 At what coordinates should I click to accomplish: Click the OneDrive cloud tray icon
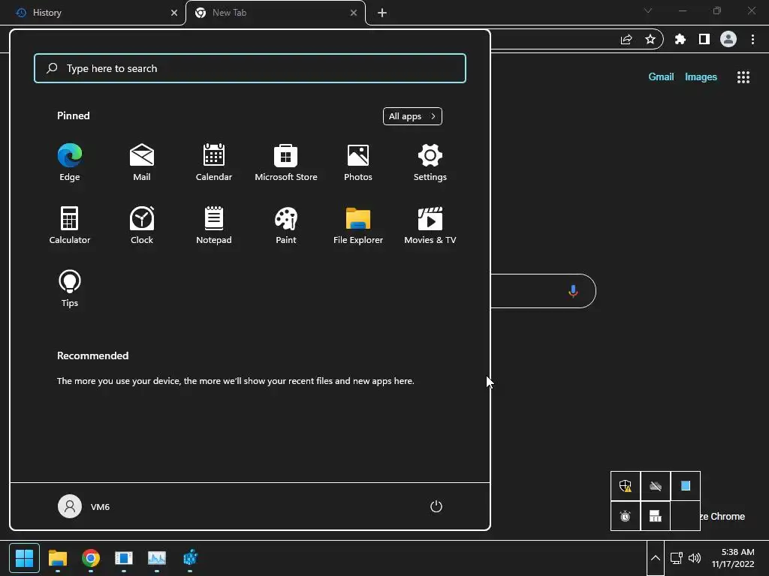point(655,486)
